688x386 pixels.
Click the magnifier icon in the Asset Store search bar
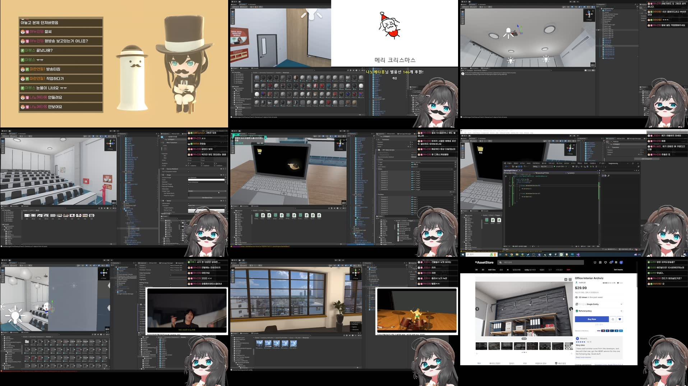pyautogui.click(x=501, y=262)
